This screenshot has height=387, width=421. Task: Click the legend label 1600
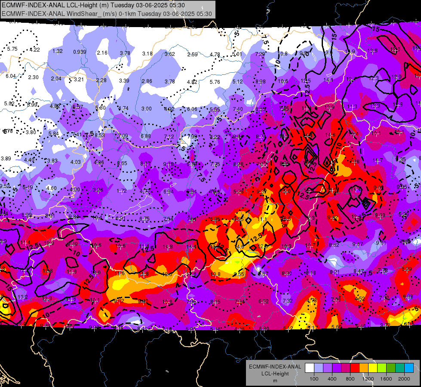click(x=386, y=379)
